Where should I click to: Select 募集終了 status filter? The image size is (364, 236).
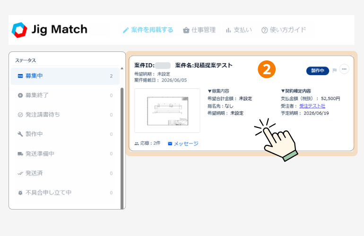click(x=65, y=95)
